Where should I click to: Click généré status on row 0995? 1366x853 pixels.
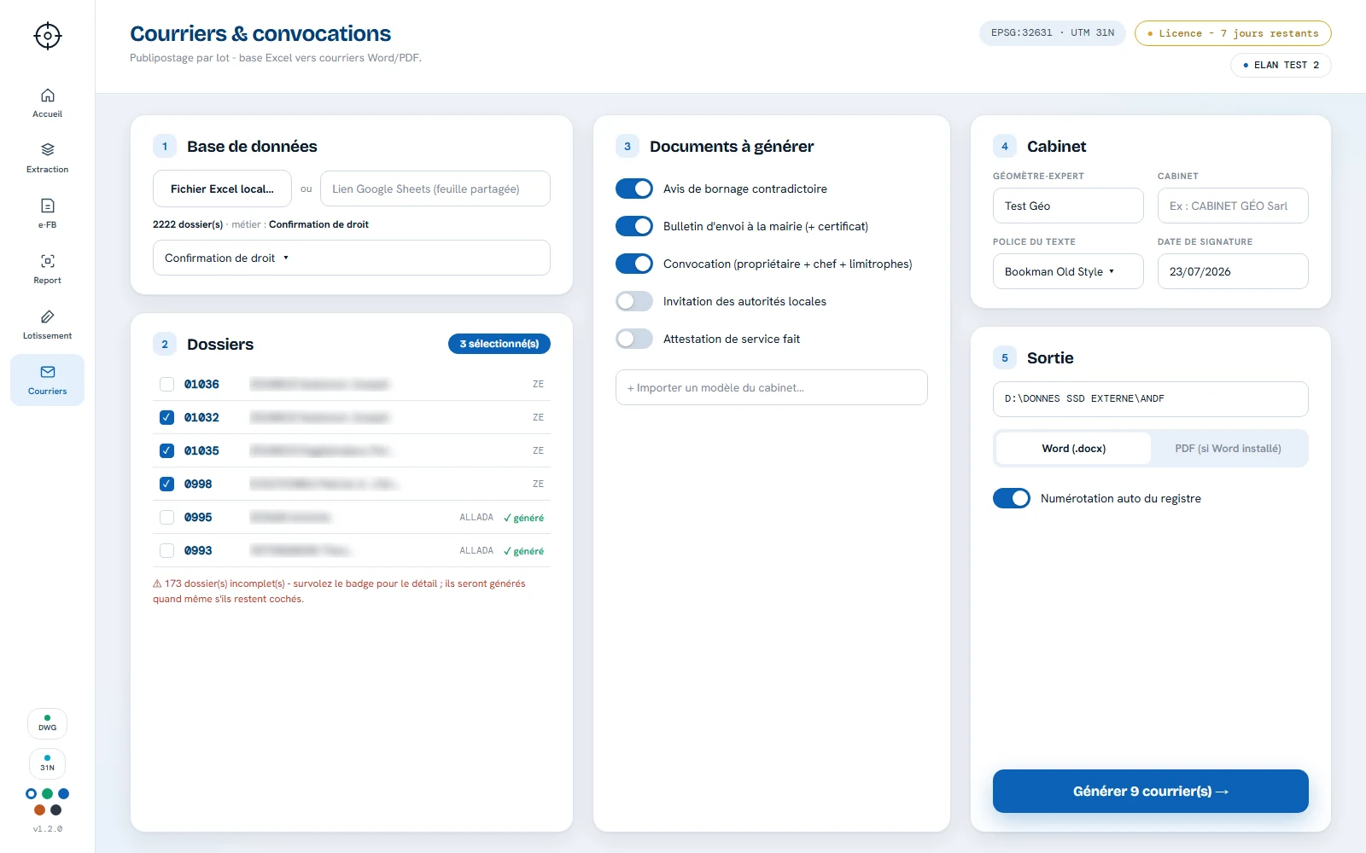tap(523, 518)
